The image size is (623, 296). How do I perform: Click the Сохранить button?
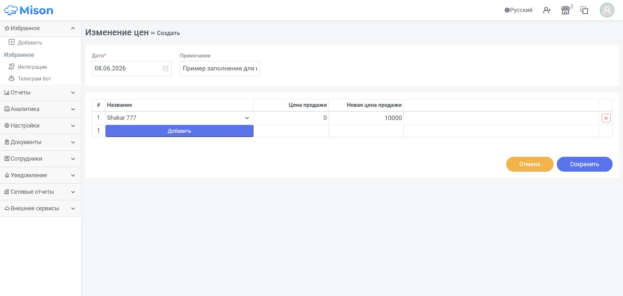coord(584,164)
